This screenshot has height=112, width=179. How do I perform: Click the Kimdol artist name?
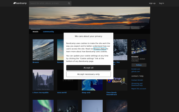[x=135, y=57]
